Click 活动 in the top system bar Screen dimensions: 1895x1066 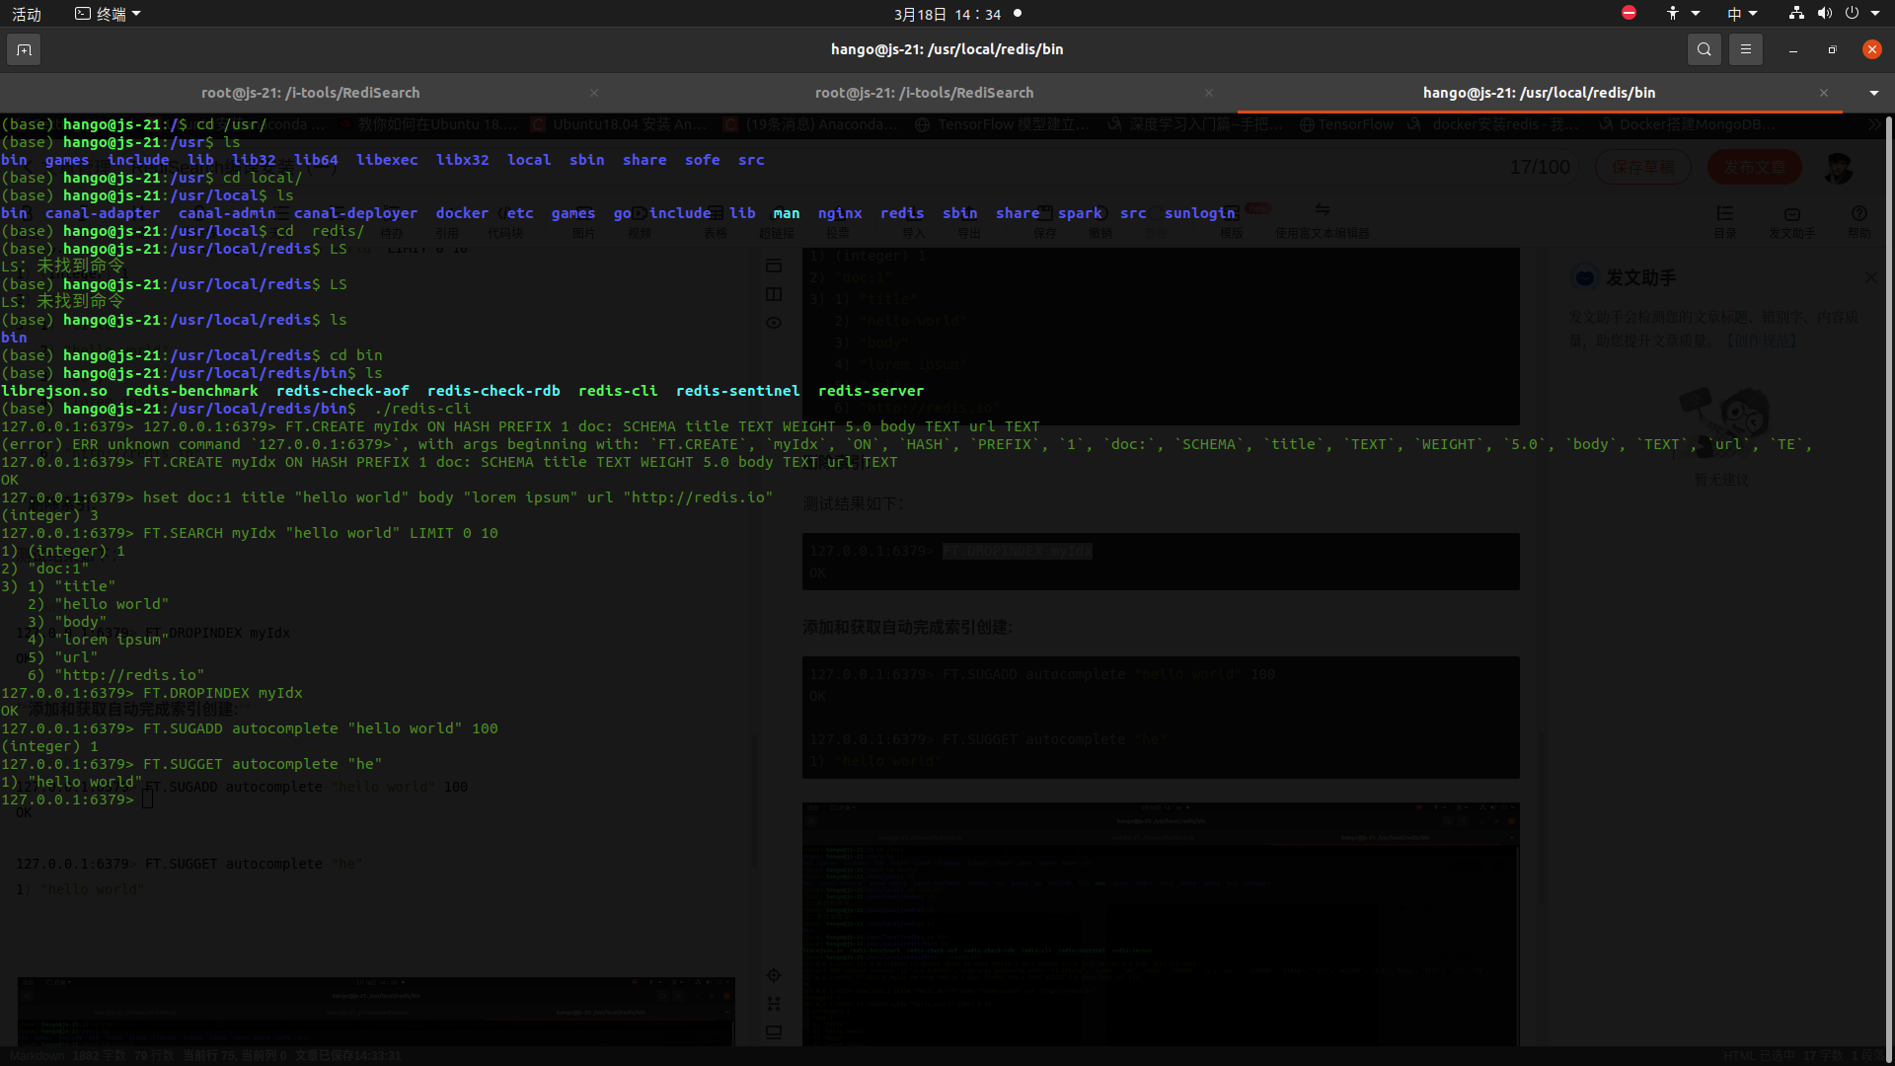pos(26,13)
